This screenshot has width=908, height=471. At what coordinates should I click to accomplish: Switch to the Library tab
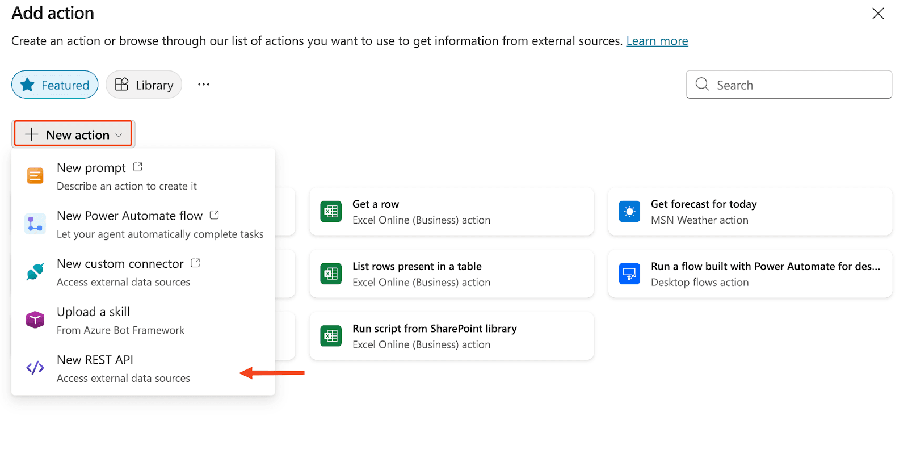pyautogui.click(x=144, y=85)
